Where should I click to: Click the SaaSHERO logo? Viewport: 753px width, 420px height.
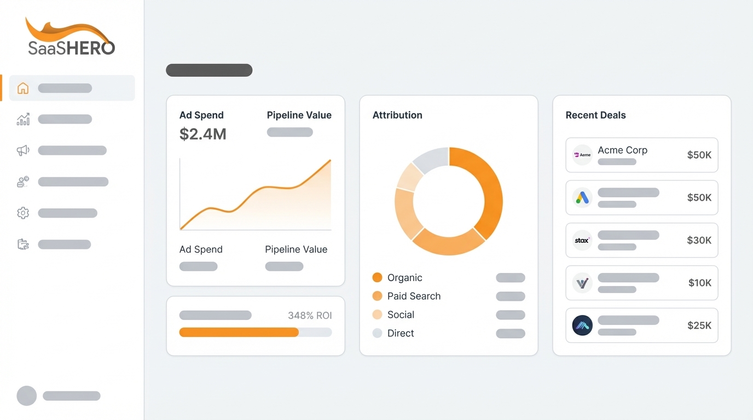coord(69,34)
